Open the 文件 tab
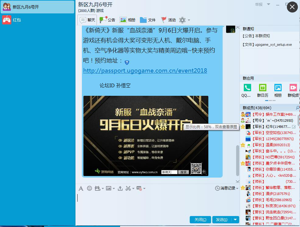300x227 pixels. [x=148, y=20]
